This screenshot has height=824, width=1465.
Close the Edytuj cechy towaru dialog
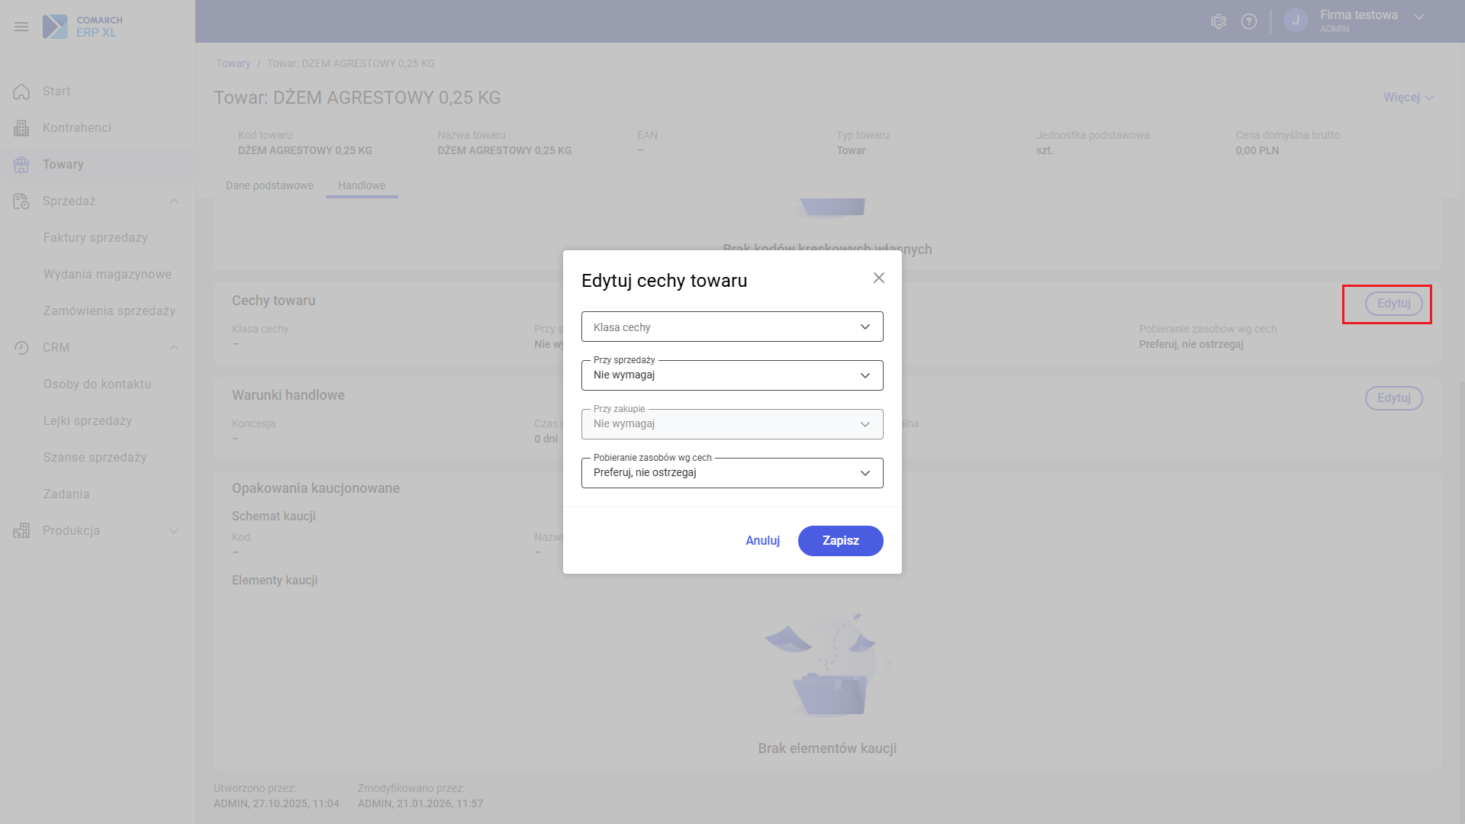click(879, 278)
